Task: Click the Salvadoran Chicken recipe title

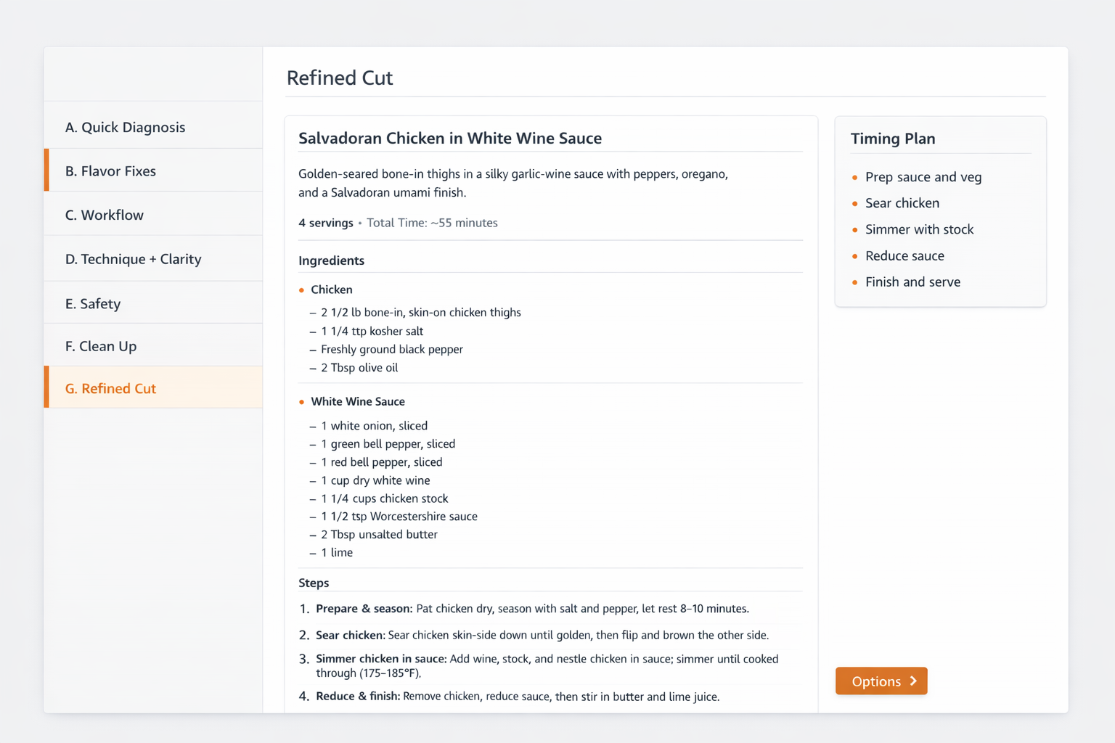Action: coord(450,138)
